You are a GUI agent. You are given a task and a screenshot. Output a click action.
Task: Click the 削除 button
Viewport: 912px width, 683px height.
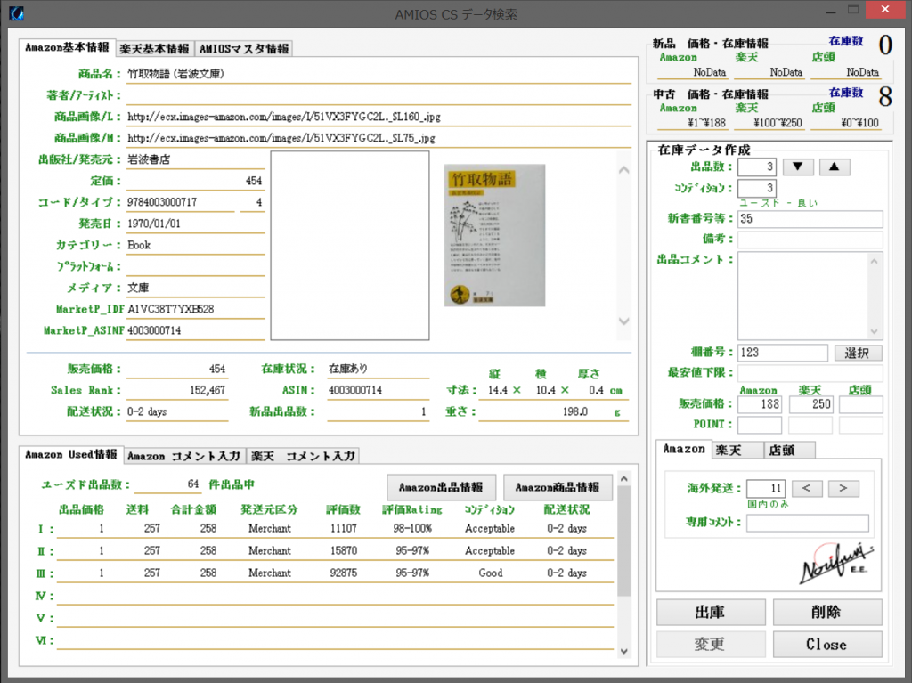click(x=827, y=612)
